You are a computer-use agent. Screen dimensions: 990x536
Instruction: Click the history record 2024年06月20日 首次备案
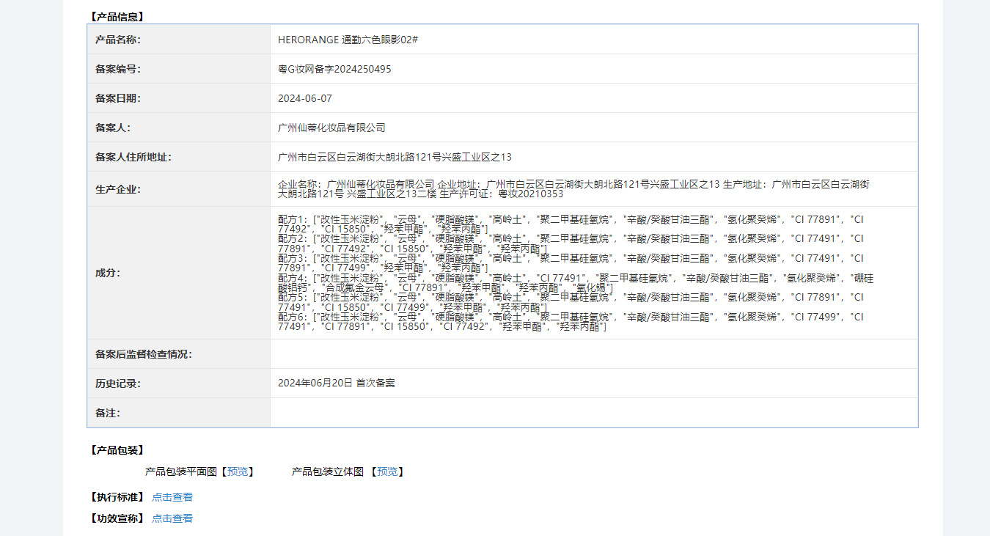(337, 383)
